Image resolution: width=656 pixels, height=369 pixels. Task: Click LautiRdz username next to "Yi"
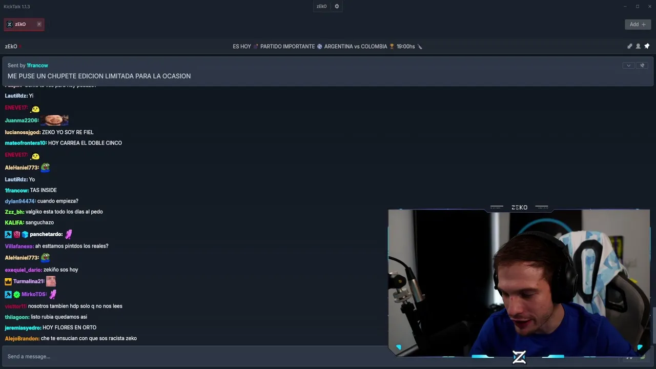(16, 96)
